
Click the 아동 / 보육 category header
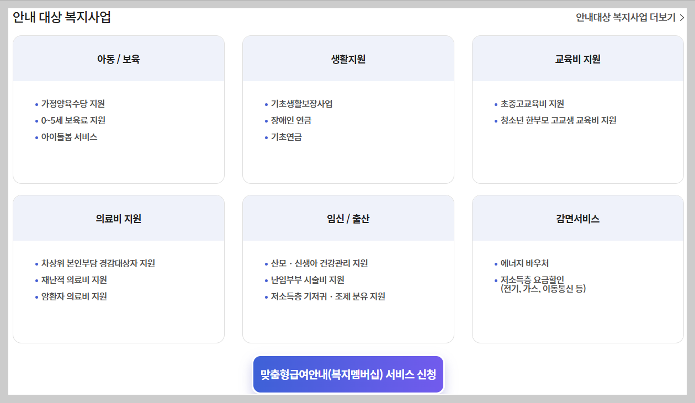pos(119,58)
